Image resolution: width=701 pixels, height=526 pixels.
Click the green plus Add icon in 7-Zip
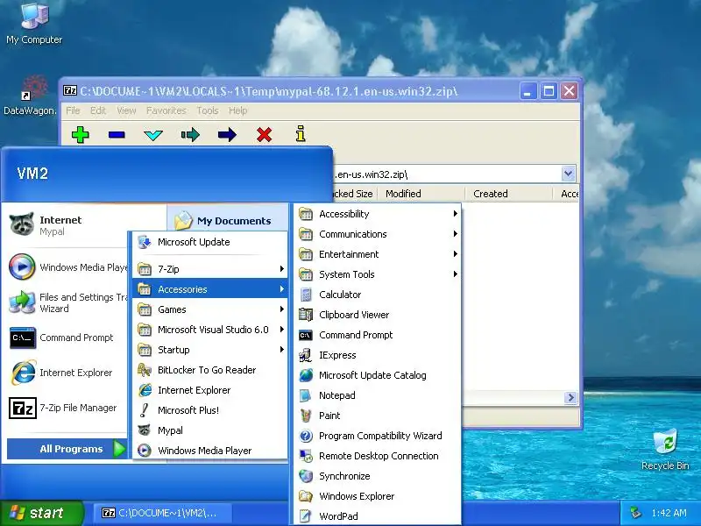pyautogui.click(x=81, y=134)
